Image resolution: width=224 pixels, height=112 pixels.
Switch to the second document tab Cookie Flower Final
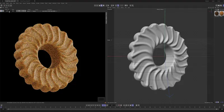(x=25, y=1)
